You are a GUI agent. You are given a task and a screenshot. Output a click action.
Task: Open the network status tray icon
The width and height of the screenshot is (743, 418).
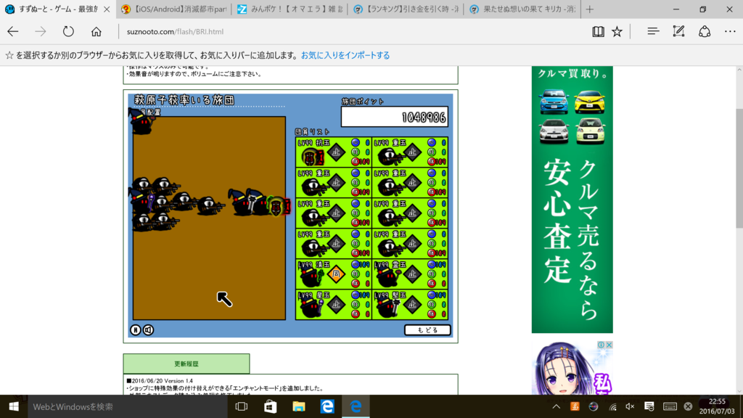click(x=612, y=406)
